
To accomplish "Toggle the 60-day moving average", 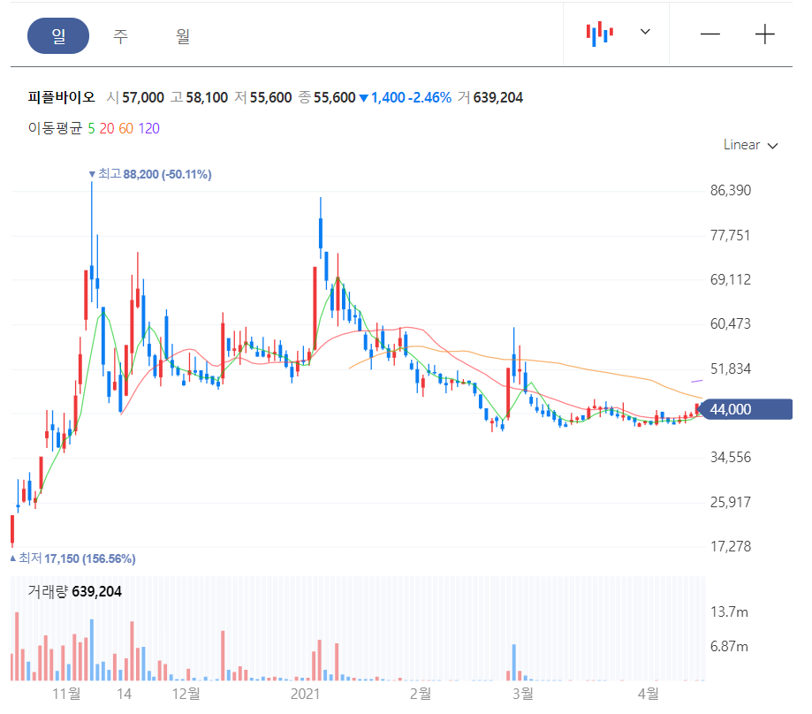I will (x=125, y=128).
